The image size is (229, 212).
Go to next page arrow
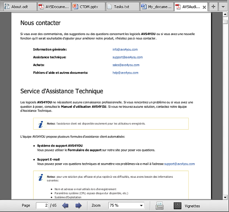[x=79, y=206]
